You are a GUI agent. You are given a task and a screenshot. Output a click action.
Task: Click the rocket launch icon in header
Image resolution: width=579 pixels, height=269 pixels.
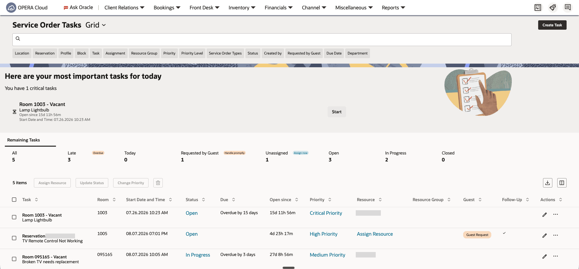coord(553,8)
